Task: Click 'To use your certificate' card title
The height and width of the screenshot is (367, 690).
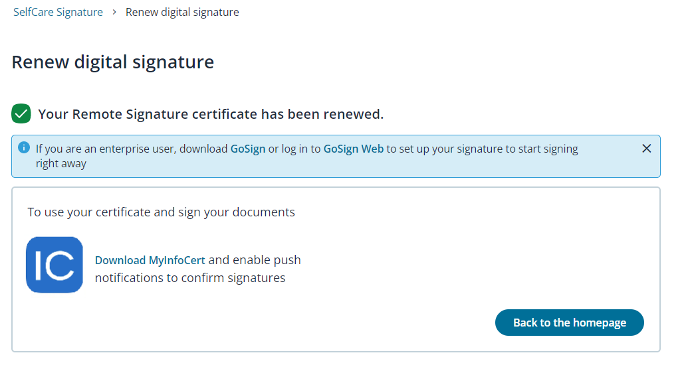Action: (x=161, y=212)
